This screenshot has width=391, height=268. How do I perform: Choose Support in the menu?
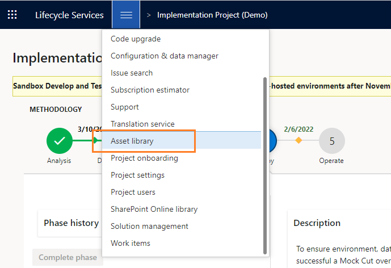(125, 107)
